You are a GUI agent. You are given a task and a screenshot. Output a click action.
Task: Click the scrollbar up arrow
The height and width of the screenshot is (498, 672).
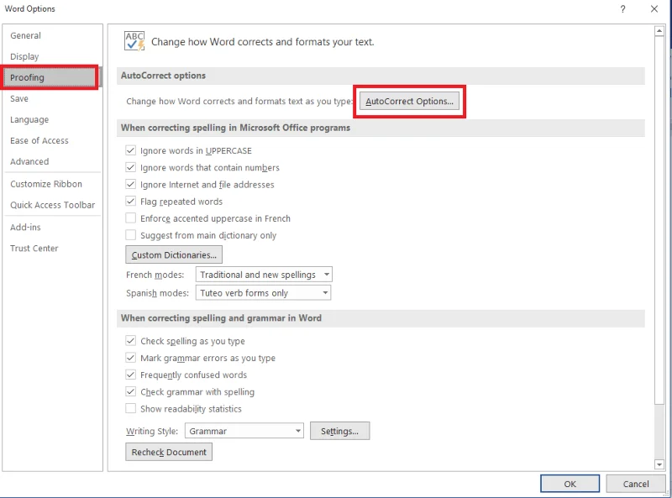click(659, 31)
